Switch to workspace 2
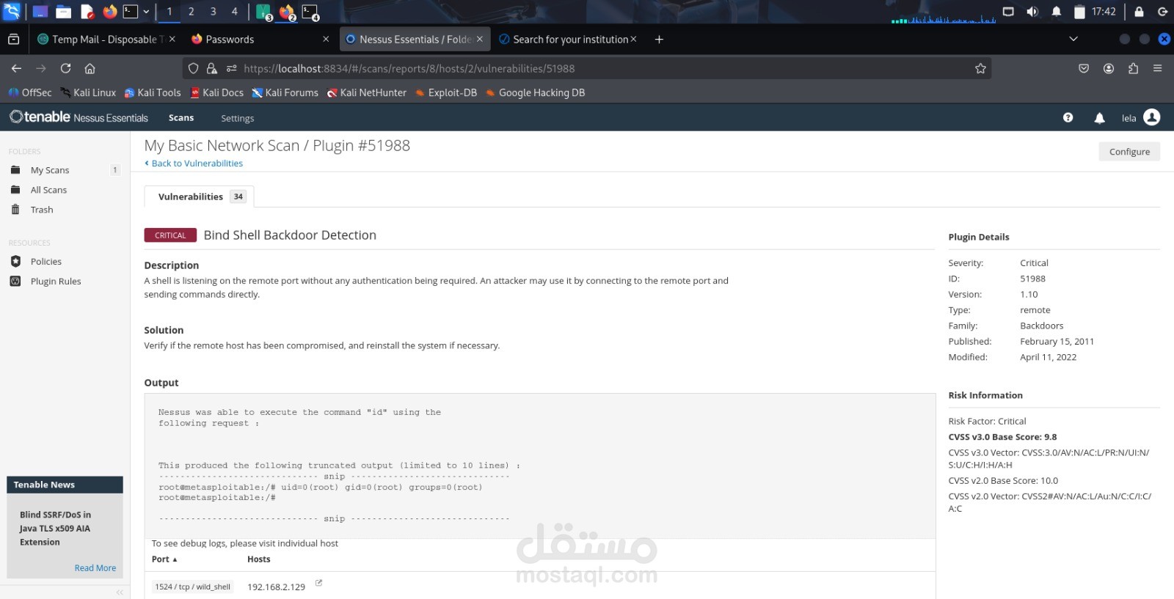1174x599 pixels. click(x=192, y=12)
